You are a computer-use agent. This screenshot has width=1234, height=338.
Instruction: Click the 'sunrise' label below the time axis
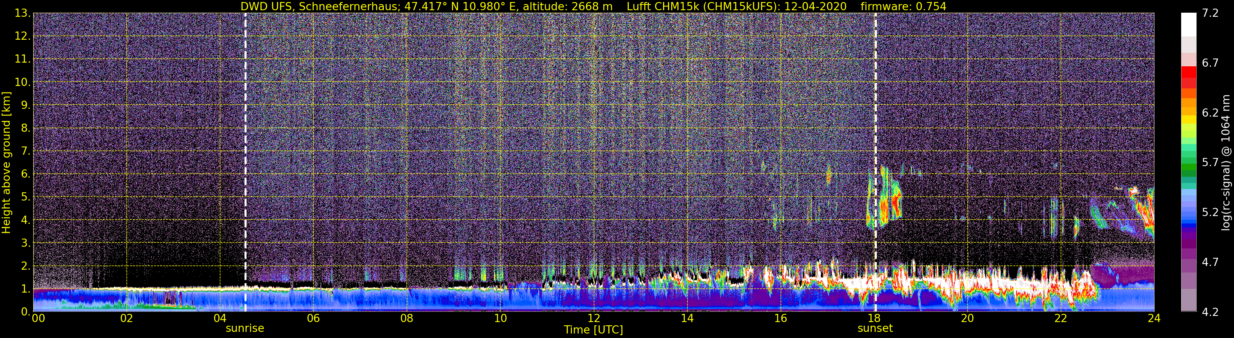click(245, 329)
